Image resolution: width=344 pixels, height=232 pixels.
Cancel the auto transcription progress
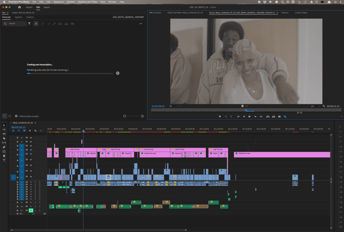click(x=118, y=73)
